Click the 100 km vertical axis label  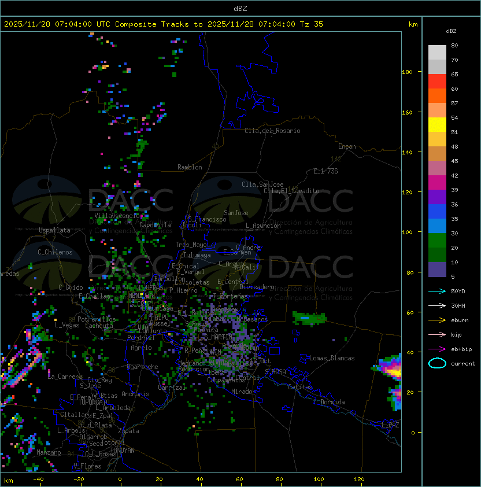pyautogui.click(x=407, y=233)
